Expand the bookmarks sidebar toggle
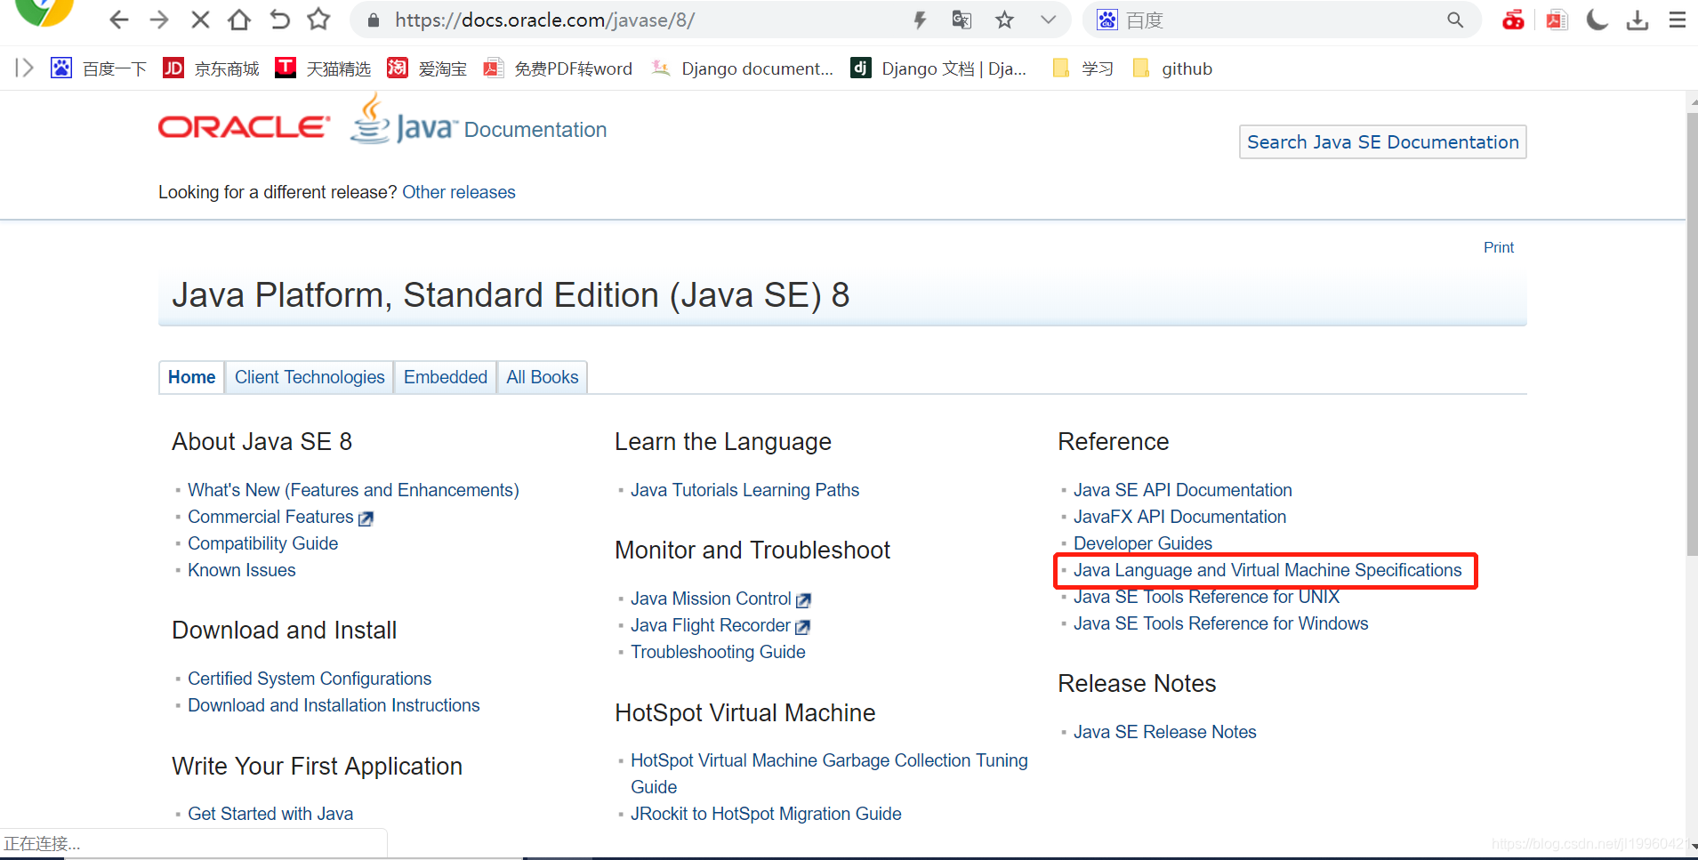Viewport: 1698px width, 860px height. (25, 68)
